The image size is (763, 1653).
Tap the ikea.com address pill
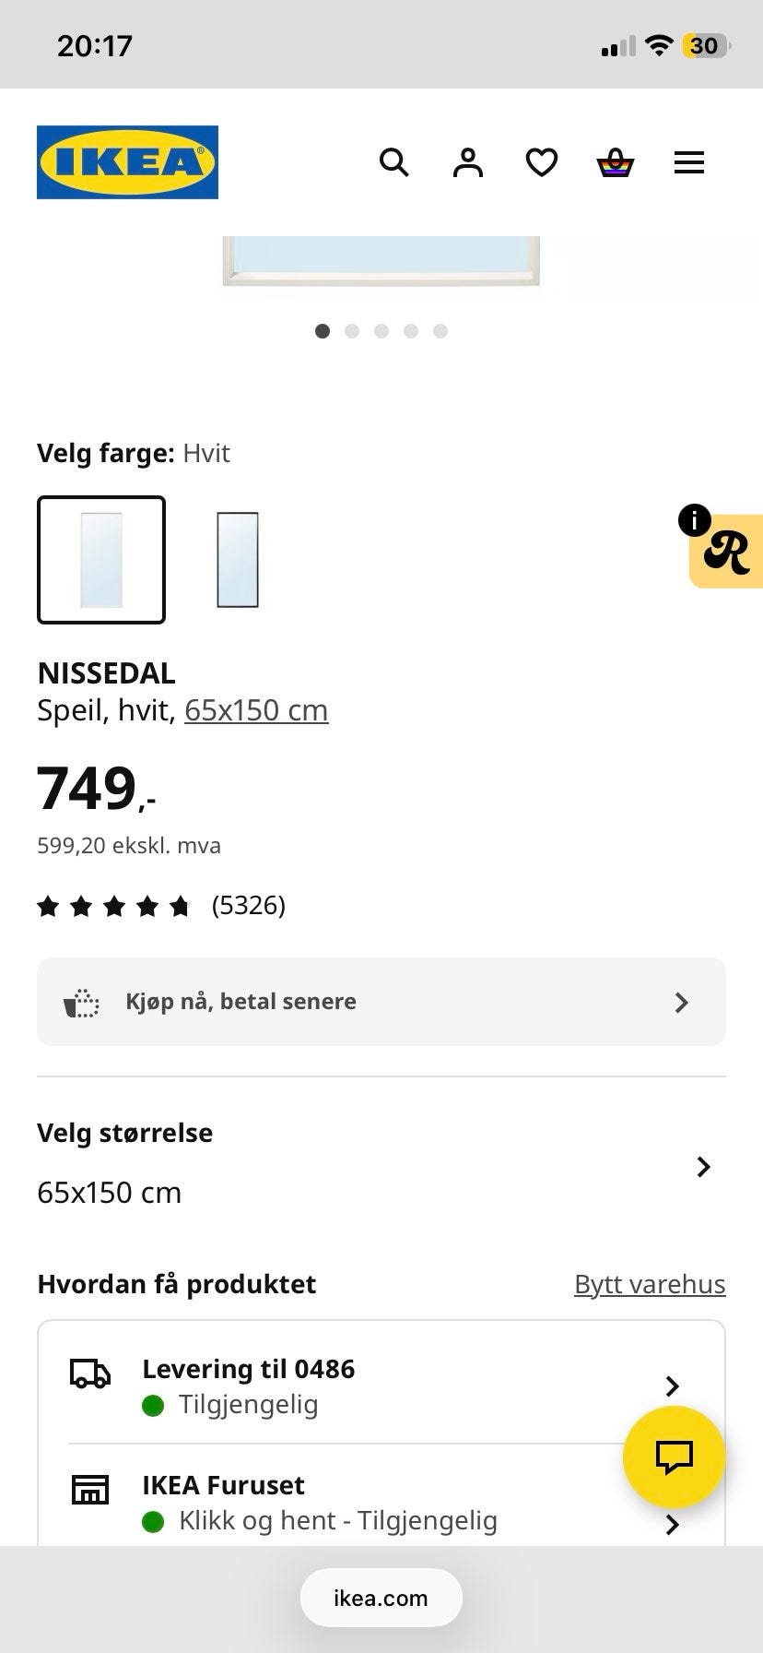[x=381, y=1598]
